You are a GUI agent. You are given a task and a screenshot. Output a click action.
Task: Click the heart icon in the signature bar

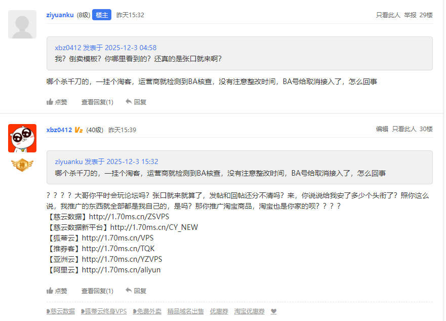click(x=273, y=311)
